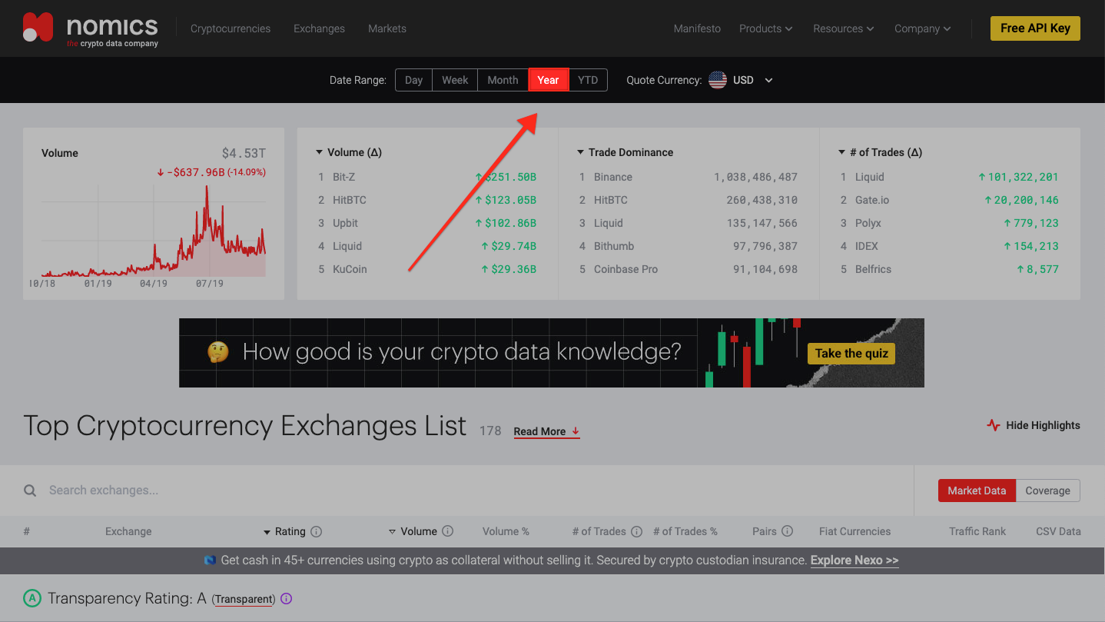This screenshot has height=622, width=1105.
Task: Select YTD date range
Action: coord(588,80)
